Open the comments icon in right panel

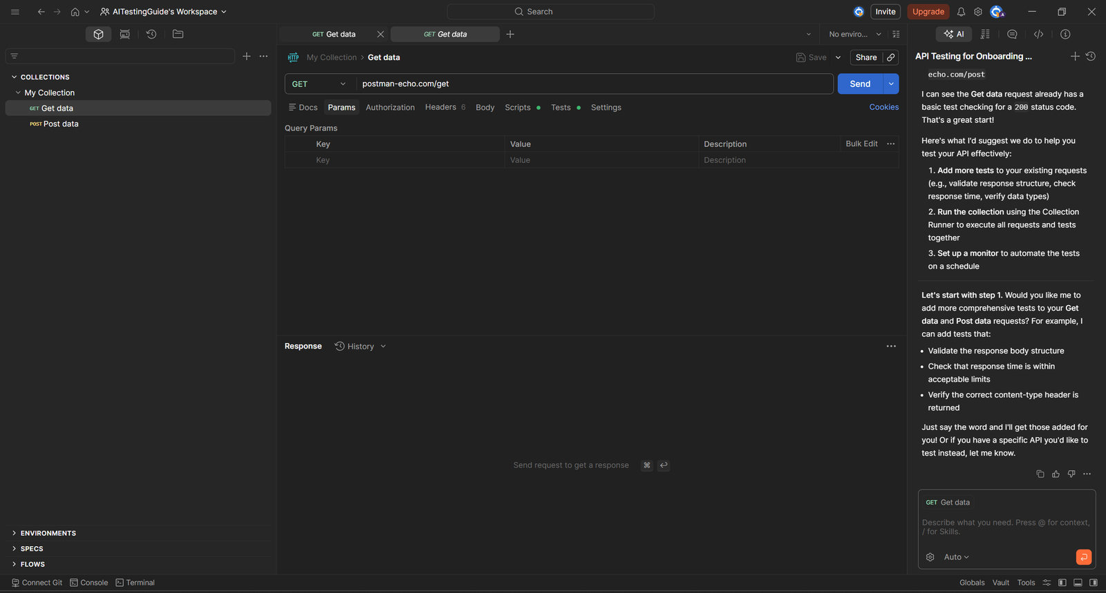point(1012,34)
